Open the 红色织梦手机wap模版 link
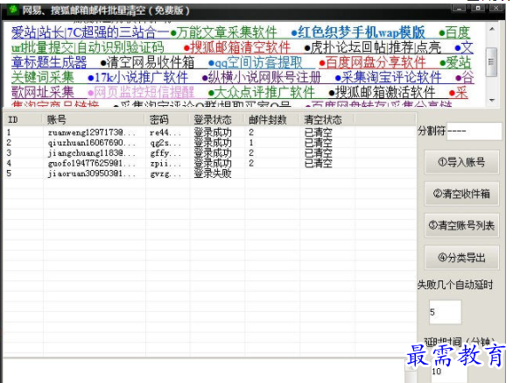The height and width of the screenshot is (383, 513). (x=358, y=32)
